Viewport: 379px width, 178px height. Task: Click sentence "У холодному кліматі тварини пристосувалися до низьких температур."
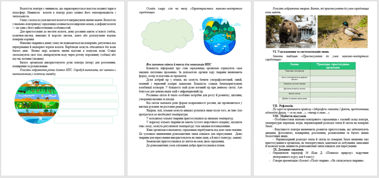(x=190, y=118)
